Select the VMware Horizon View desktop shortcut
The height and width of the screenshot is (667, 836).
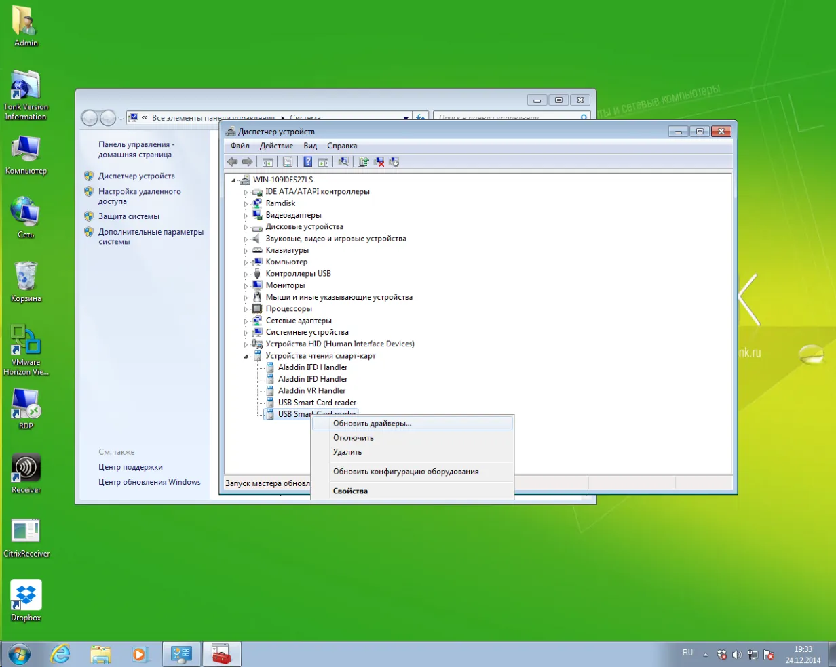pyautogui.click(x=26, y=350)
